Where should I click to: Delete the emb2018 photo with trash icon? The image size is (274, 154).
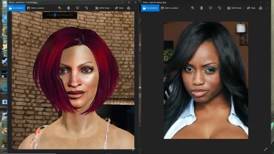point(69,8)
